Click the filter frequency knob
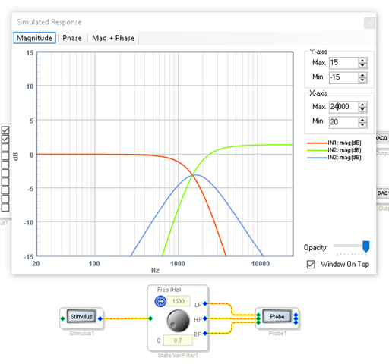The height and width of the screenshot is (364, 389). coord(178,321)
